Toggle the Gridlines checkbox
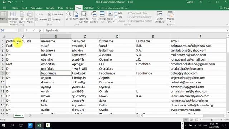 pos(36,20)
